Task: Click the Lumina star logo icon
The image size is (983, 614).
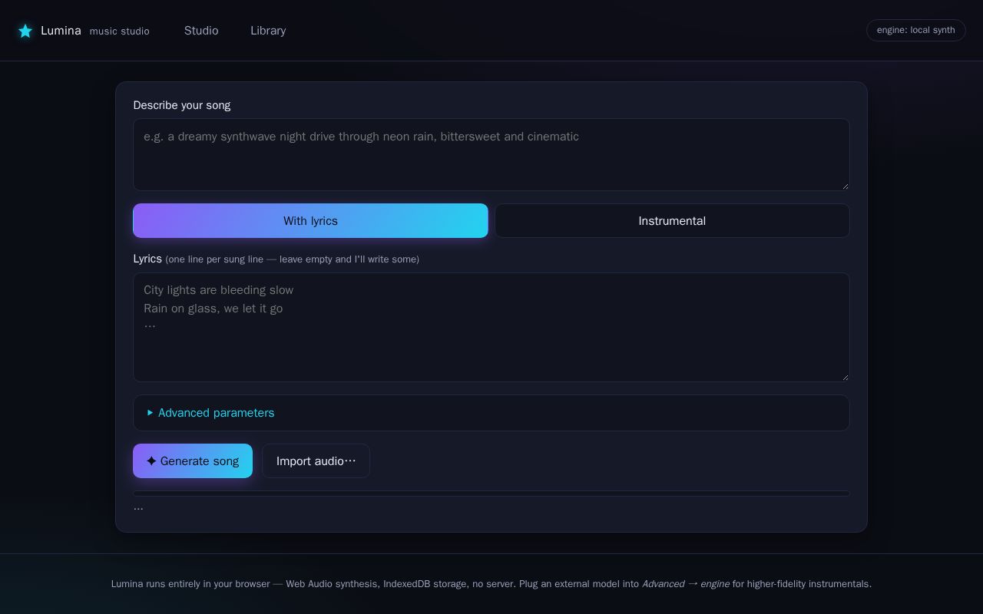Action: click(x=25, y=31)
